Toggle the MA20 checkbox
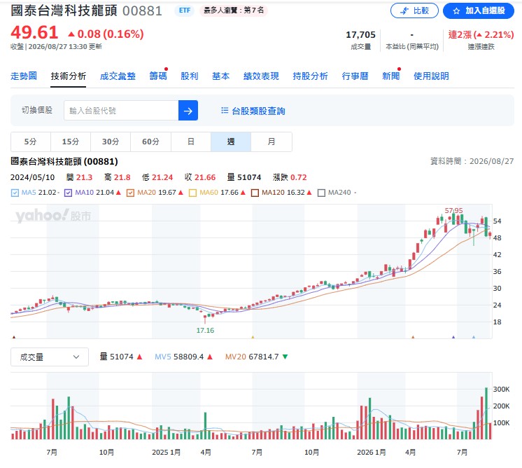 [130, 193]
